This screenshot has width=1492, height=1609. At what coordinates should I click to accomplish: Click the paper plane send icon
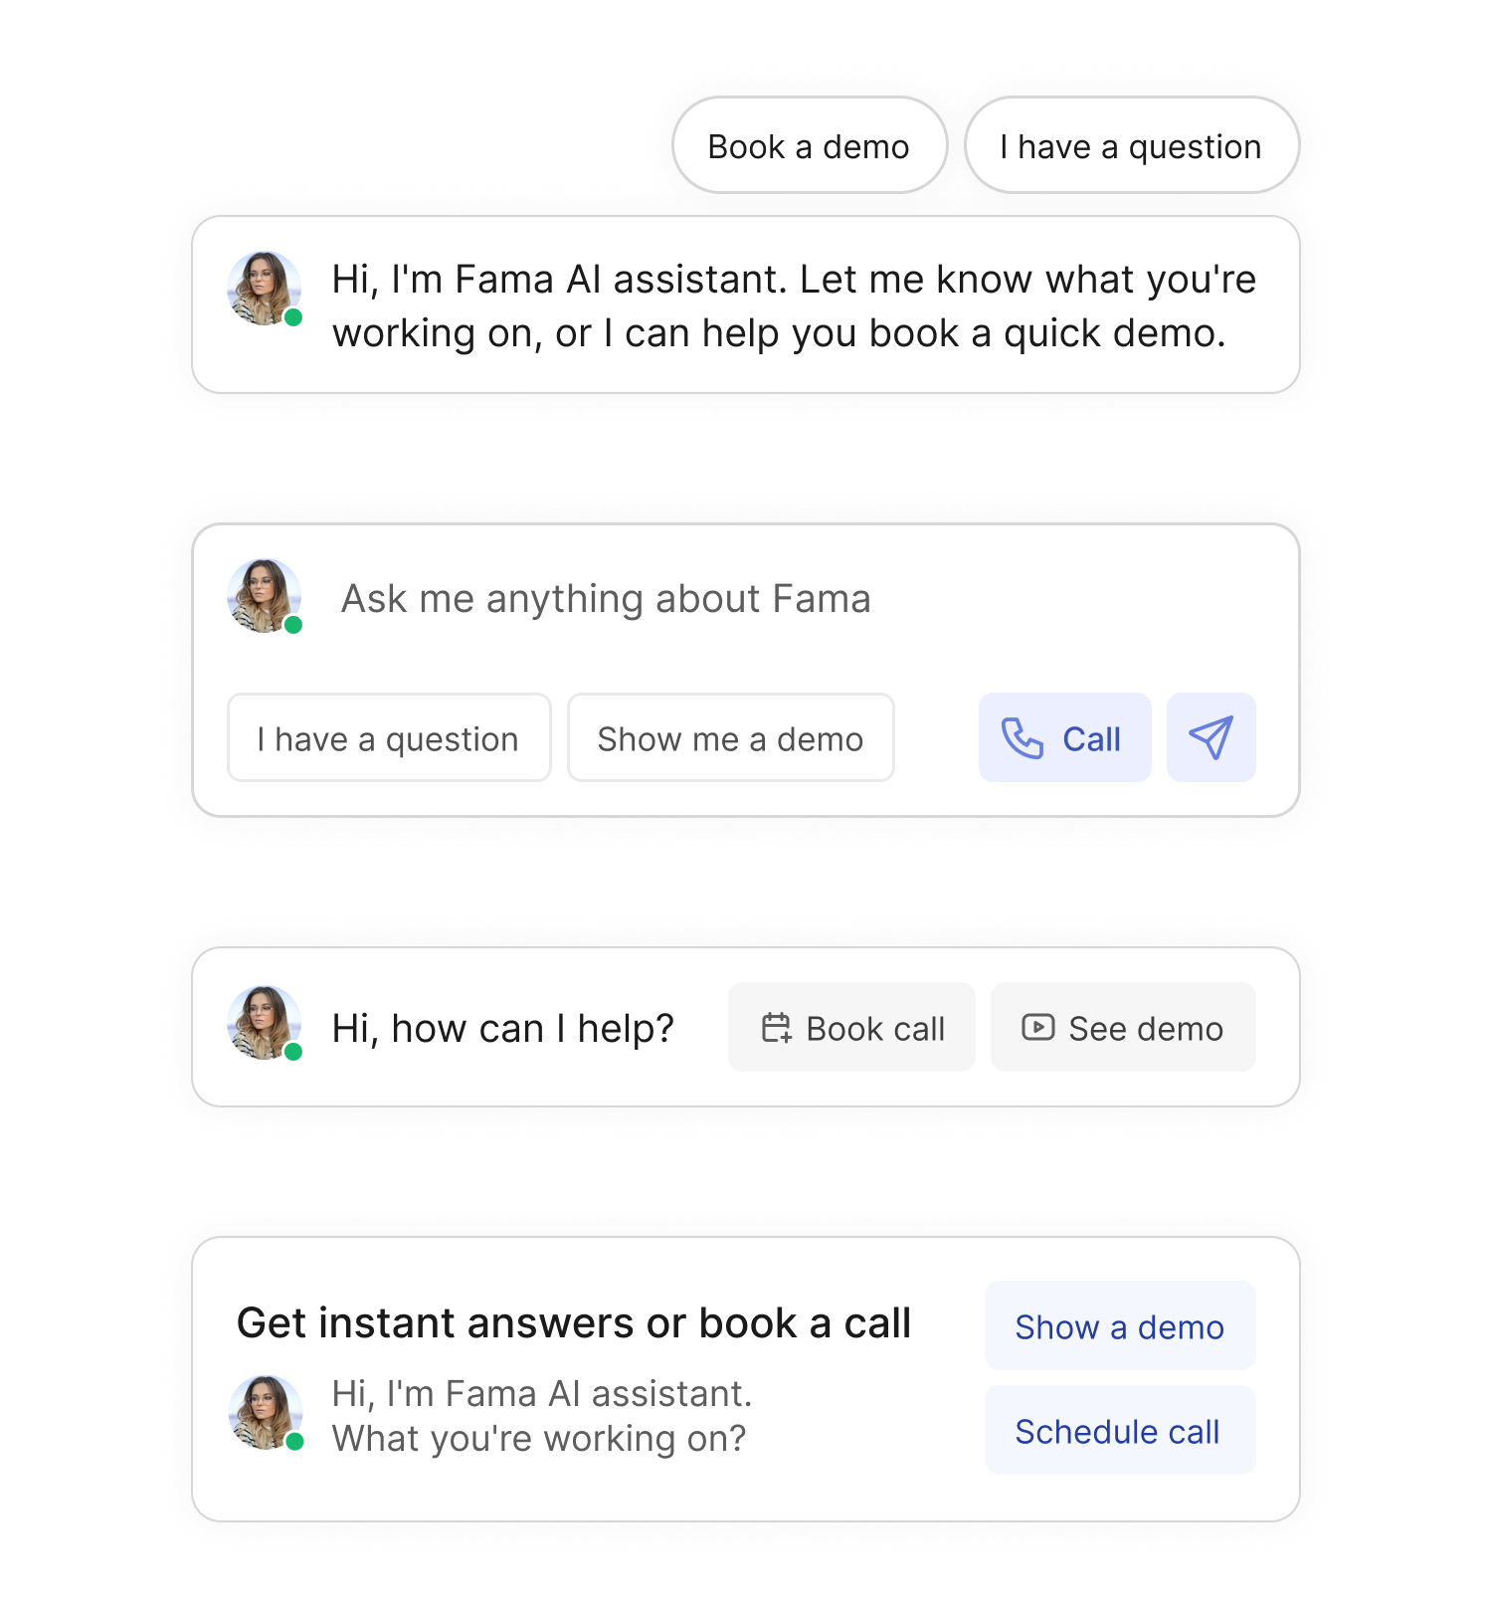tap(1211, 737)
